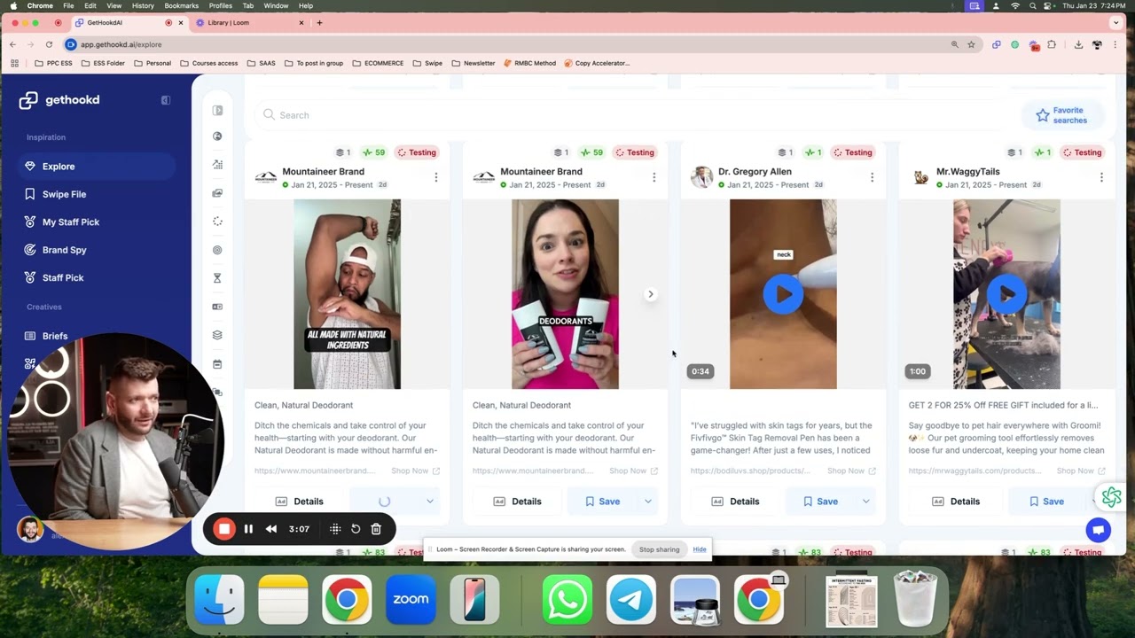
Task: Click the ad card icon in filter rail
Action: click(217, 307)
